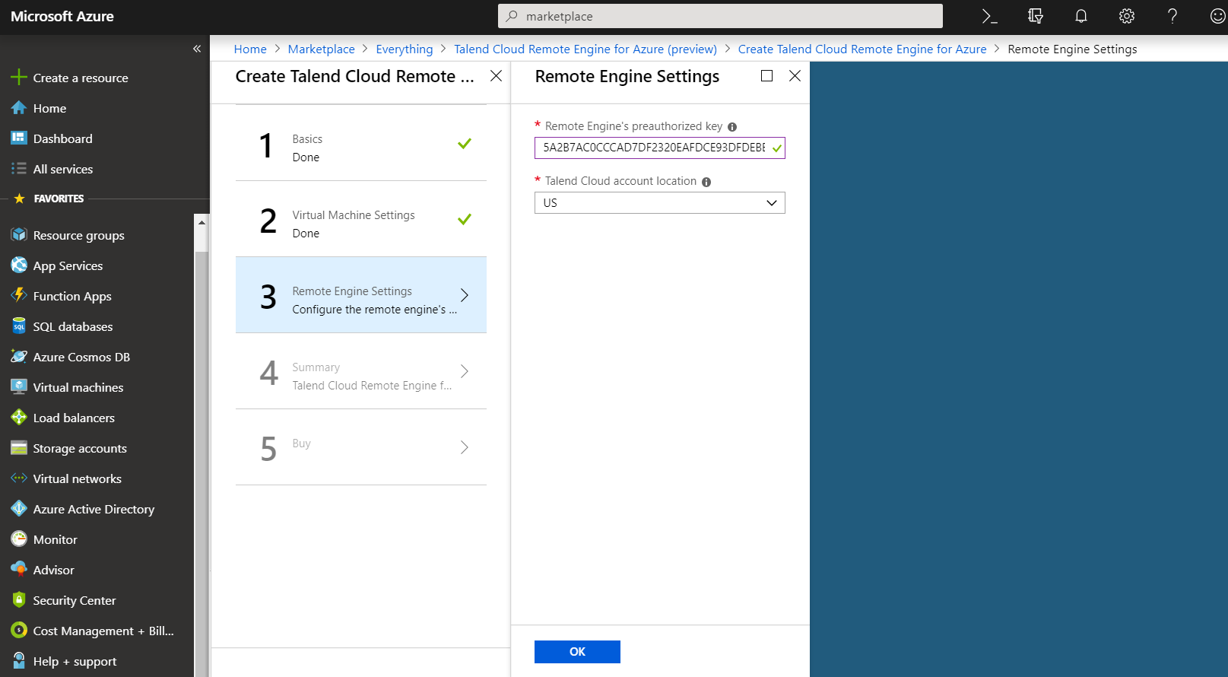Click the Virtual machines monitor icon
This screenshot has width=1228, height=677.
point(19,387)
